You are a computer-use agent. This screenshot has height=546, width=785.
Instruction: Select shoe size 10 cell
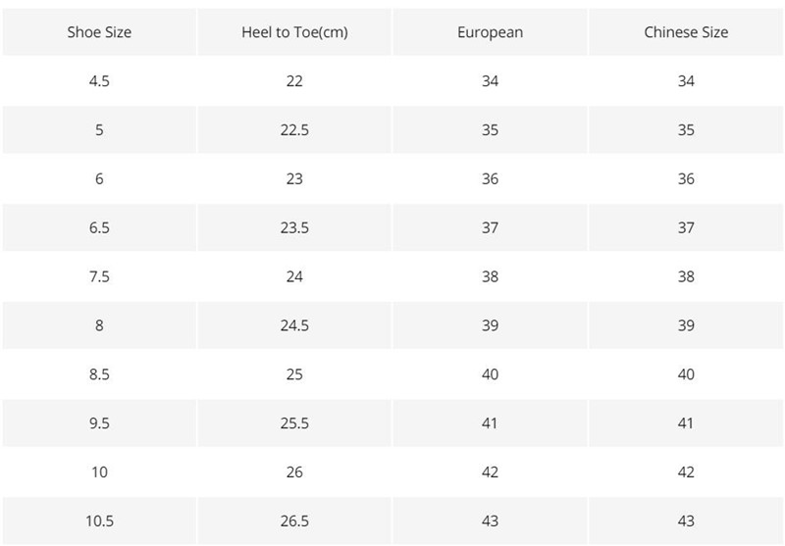tap(99, 472)
